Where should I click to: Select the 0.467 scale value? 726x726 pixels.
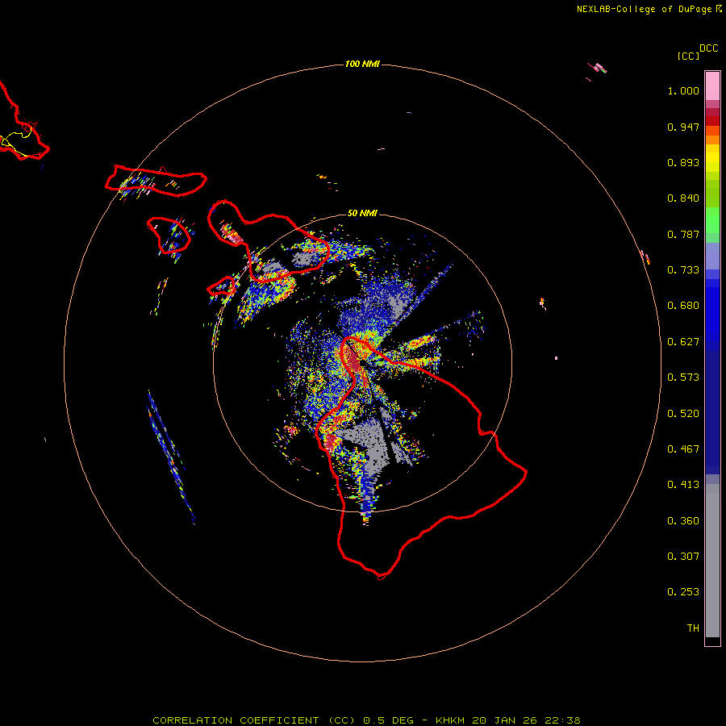click(x=683, y=449)
